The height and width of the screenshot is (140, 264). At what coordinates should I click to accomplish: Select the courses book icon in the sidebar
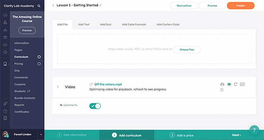[x=5, y=64]
